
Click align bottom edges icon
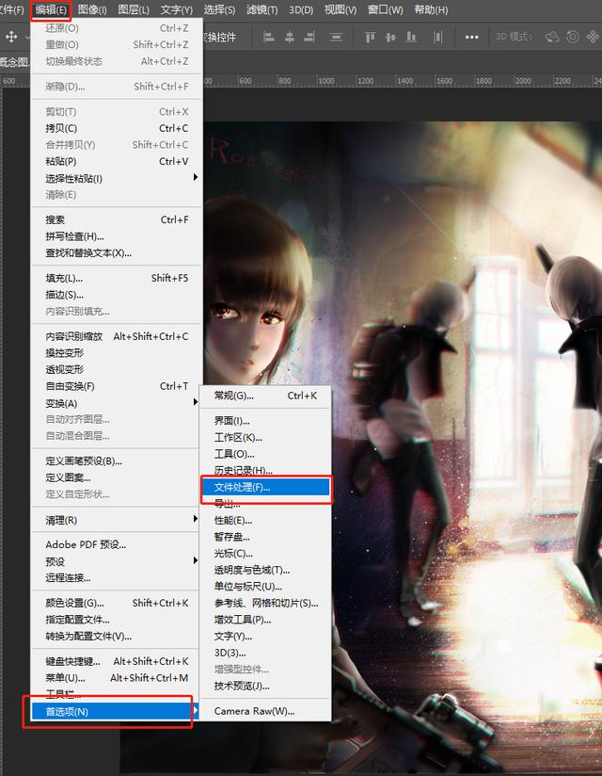tap(411, 37)
